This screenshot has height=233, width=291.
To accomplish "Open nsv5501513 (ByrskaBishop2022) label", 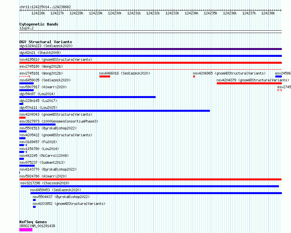I will tap(48, 128).
